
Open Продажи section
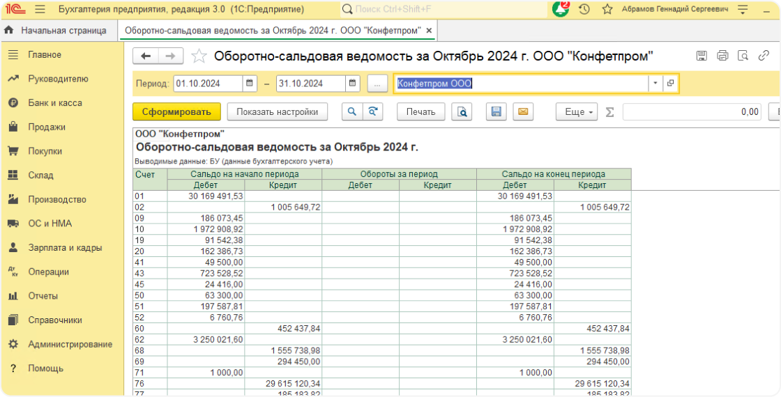coord(62,127)
